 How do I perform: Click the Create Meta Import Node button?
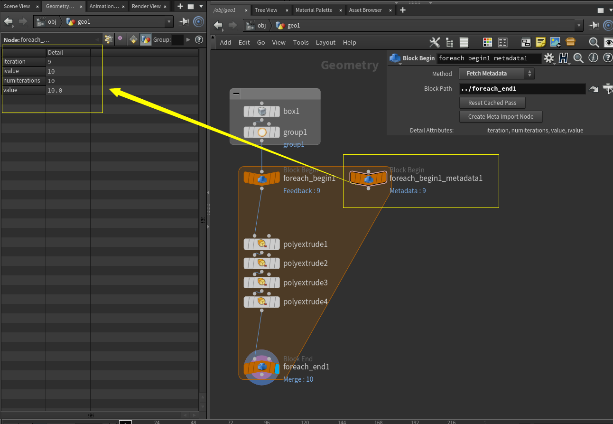[501, 116]
